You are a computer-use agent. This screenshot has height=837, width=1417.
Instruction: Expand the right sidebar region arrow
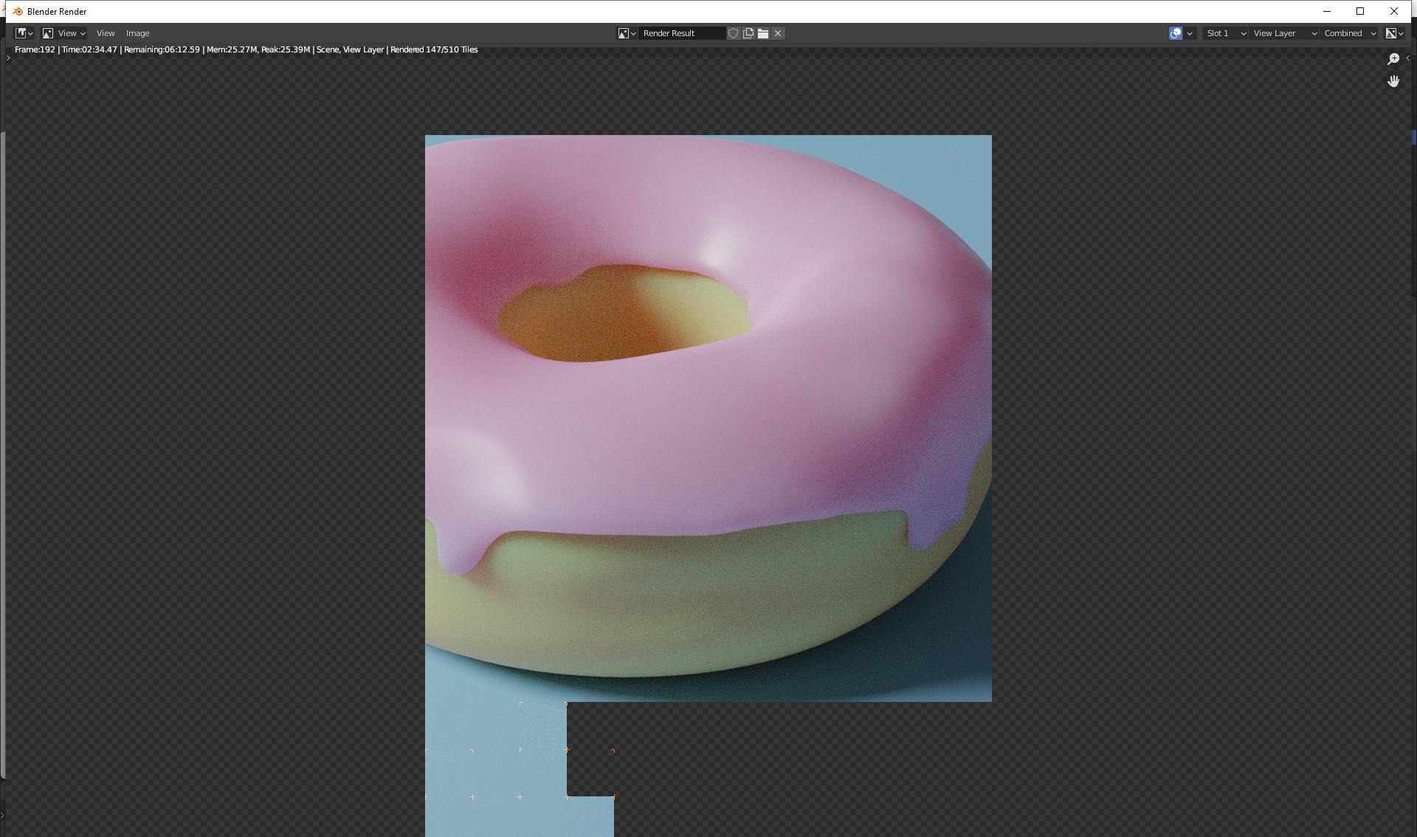(x=1408, y=58)
